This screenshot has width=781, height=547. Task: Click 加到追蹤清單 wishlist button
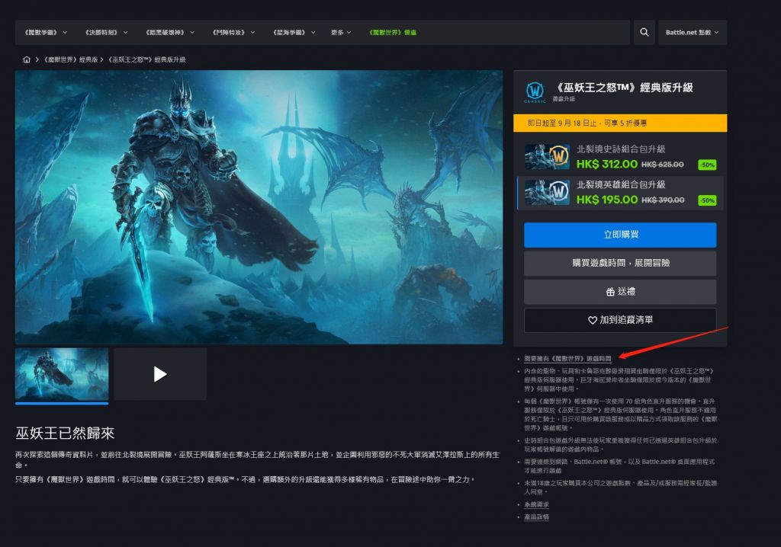pyautogui.click(x=620, y=320)
